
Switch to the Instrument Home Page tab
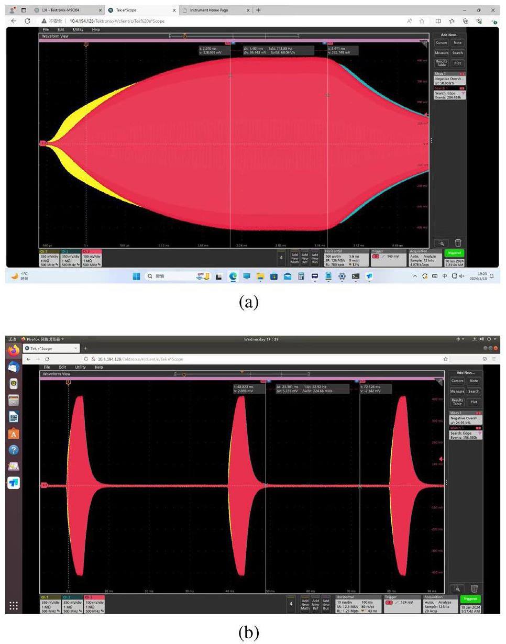[x=215, y=10]
